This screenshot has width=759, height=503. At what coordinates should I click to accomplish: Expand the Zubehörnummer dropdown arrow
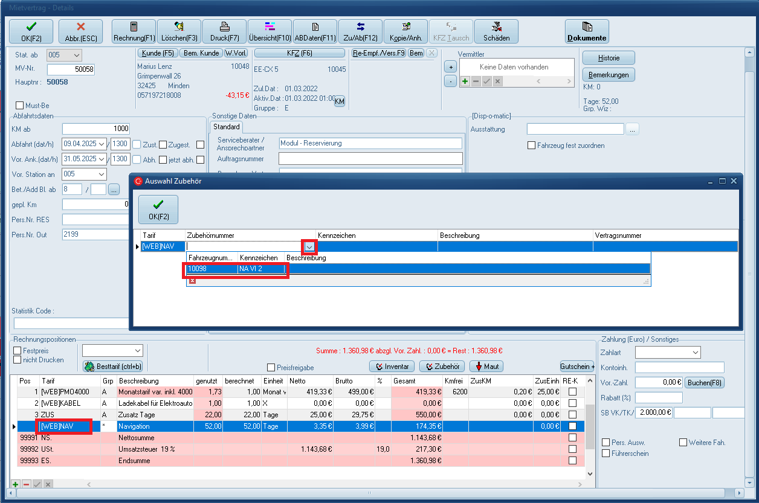(309, 246)
